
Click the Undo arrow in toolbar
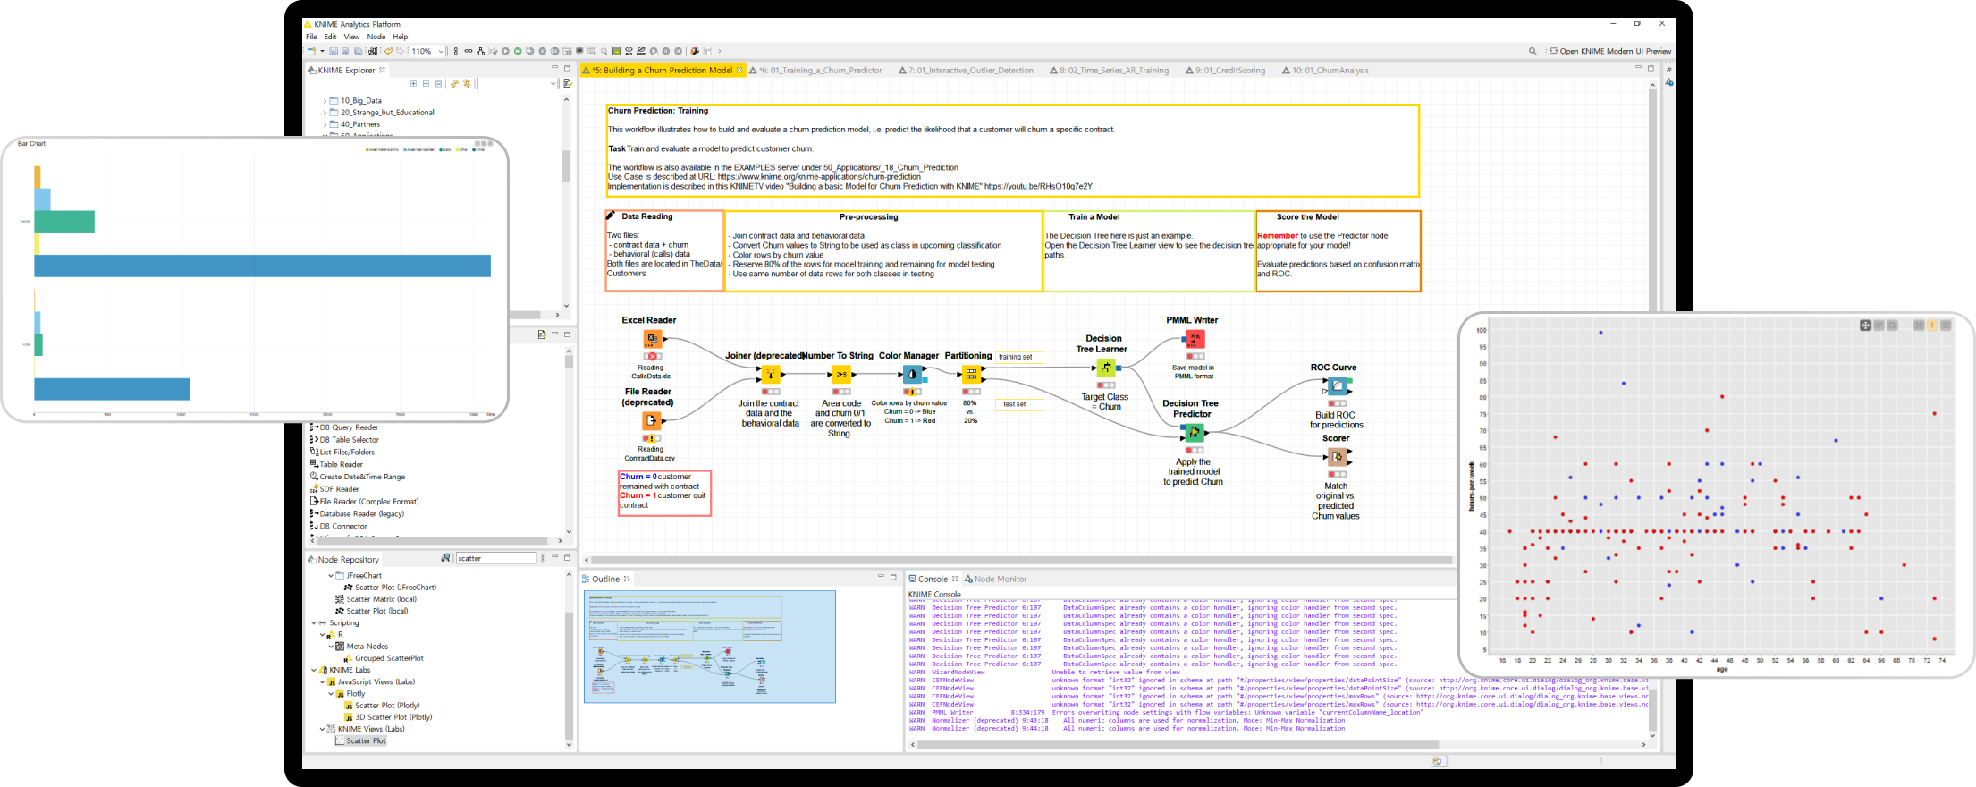click(388, 51)
